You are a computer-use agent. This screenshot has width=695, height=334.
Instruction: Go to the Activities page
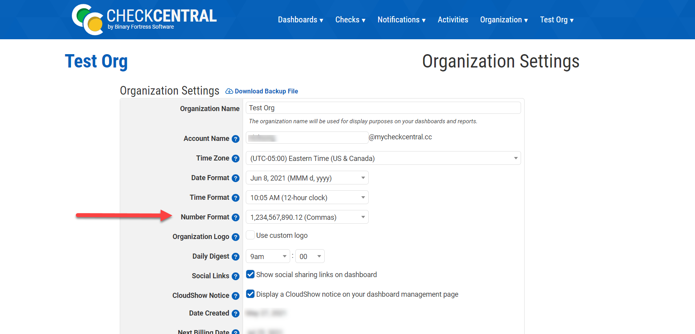click(x=453, y=20)
